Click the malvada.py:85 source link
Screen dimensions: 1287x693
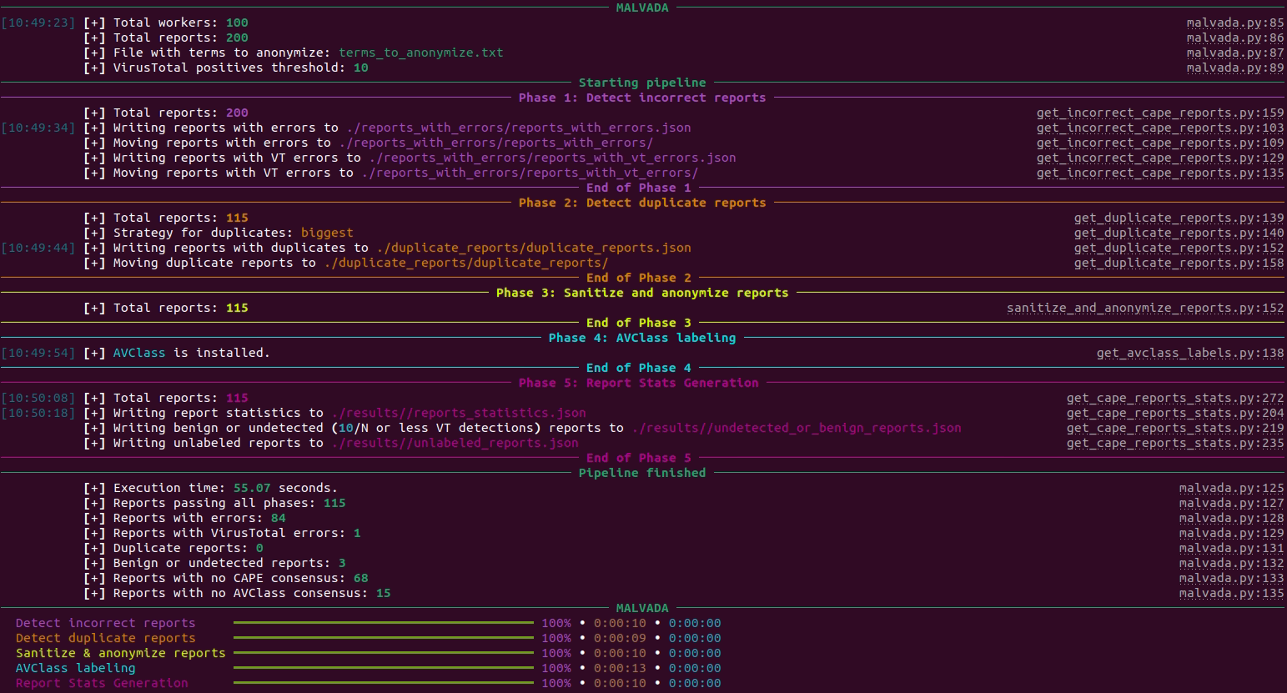pyautogui.click(x=1235, y=23)
